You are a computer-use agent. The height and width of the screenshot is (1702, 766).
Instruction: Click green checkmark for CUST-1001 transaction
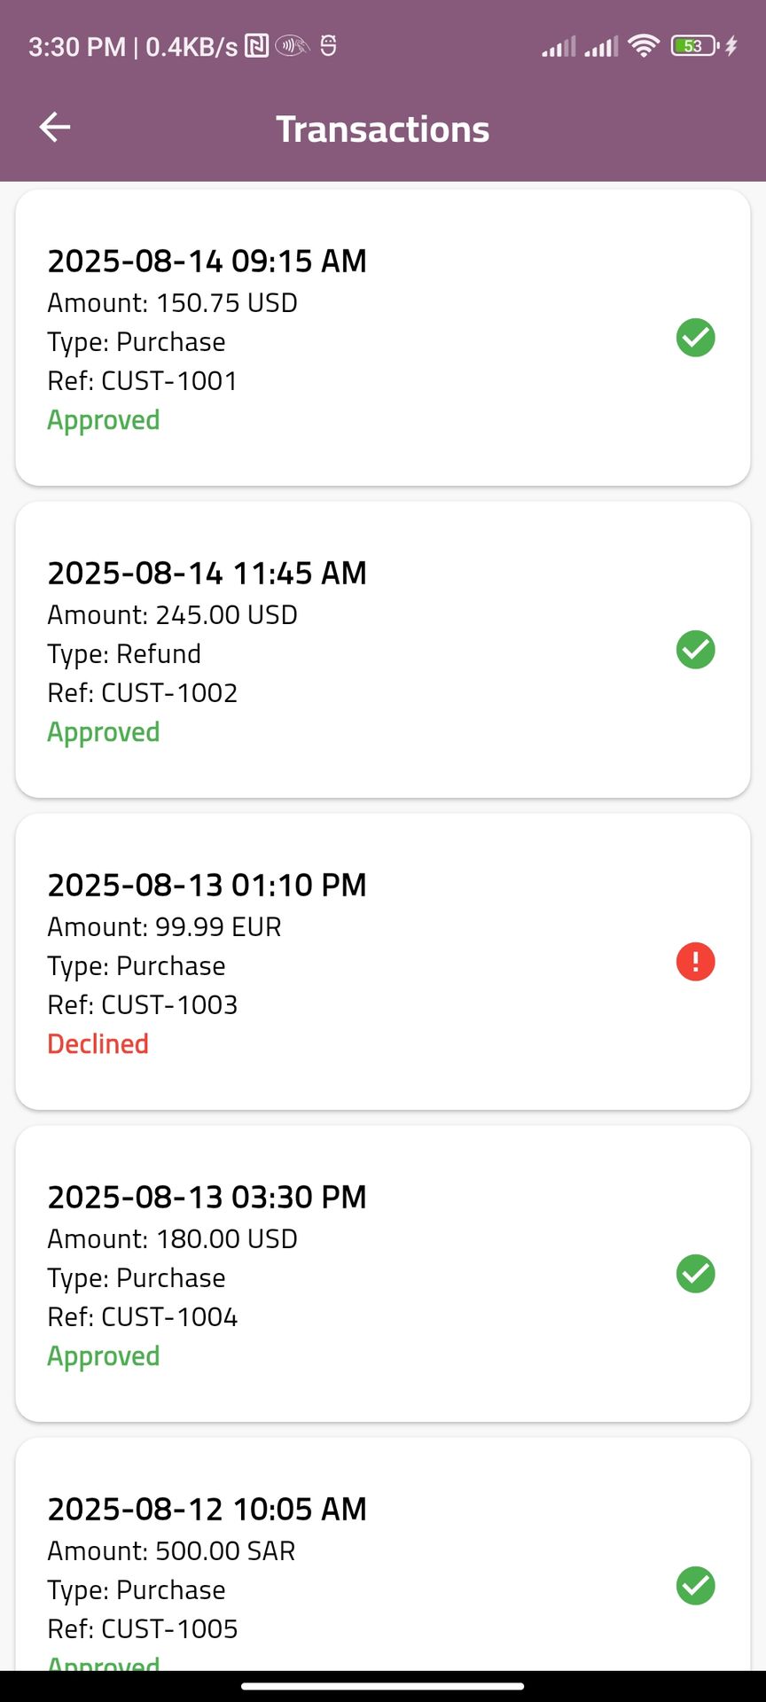[695, 338]
